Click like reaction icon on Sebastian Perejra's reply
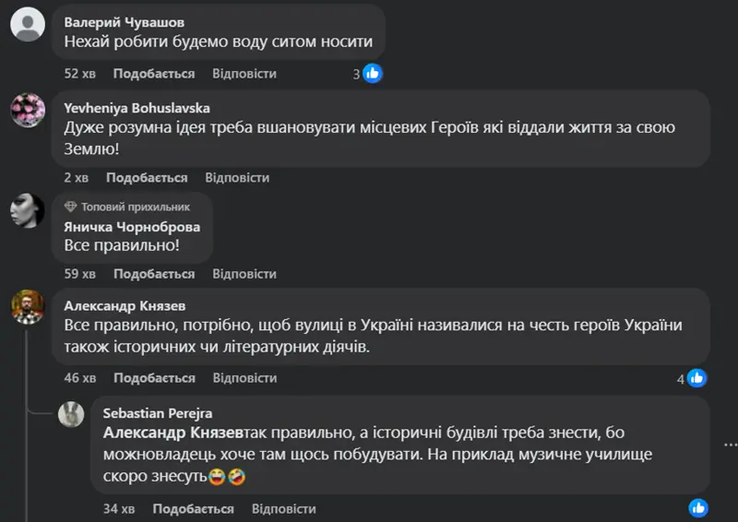 point(699,508)
